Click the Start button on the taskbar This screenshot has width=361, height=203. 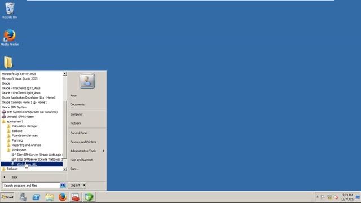7,197
